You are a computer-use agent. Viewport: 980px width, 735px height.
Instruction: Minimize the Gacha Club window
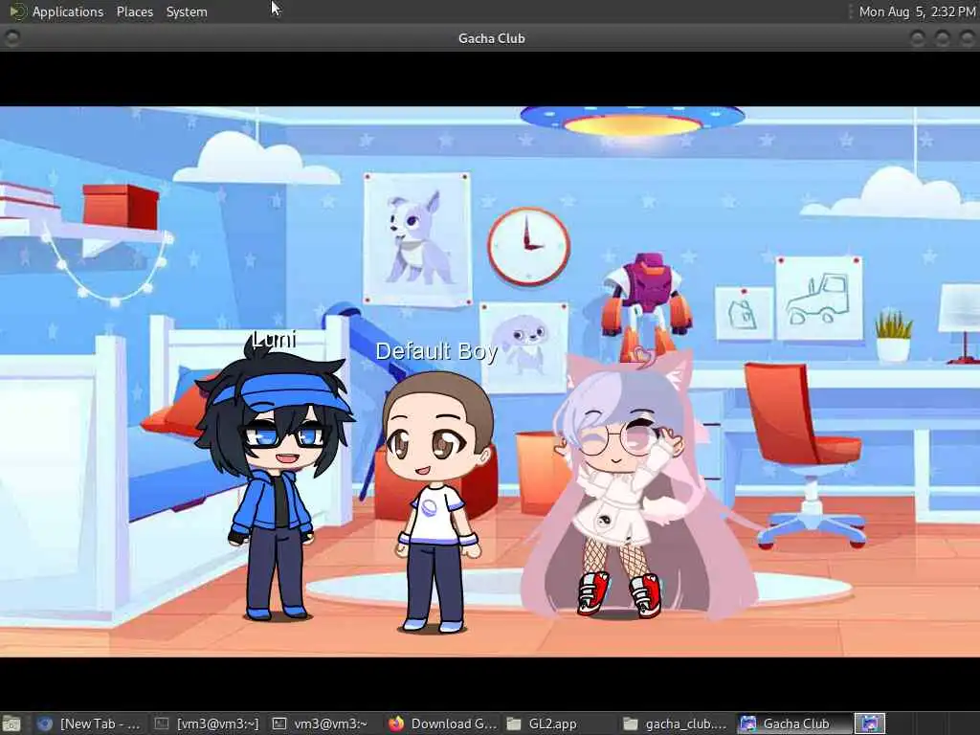coord(917,38)
